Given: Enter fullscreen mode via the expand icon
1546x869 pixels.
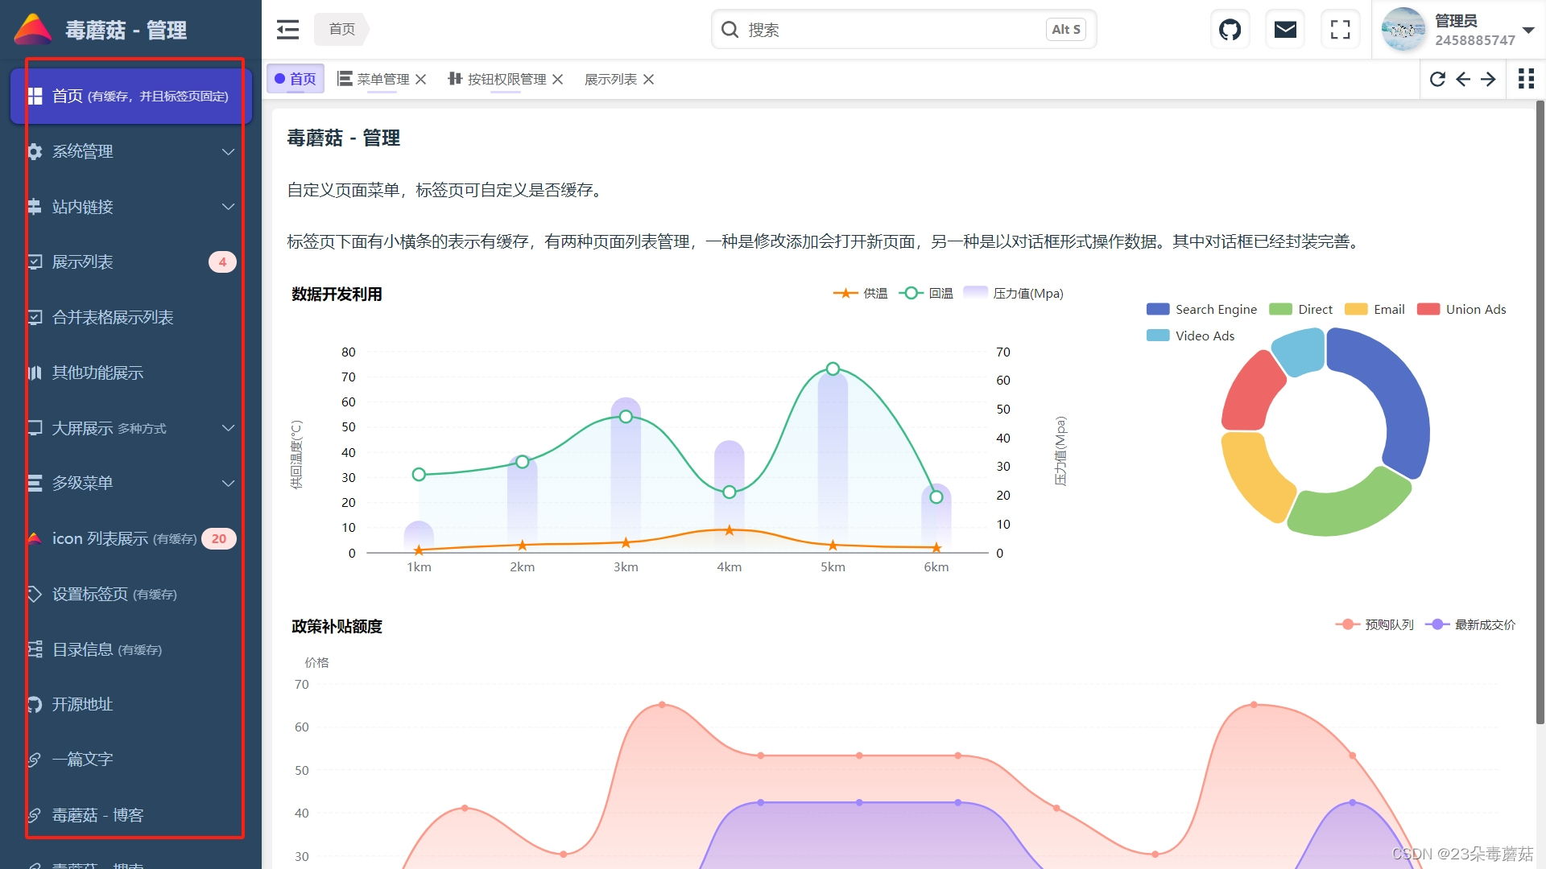Looking at the screenshot, I should pos(1339,29).
